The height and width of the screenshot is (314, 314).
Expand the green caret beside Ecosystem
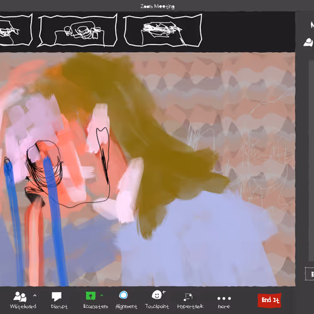102,295
